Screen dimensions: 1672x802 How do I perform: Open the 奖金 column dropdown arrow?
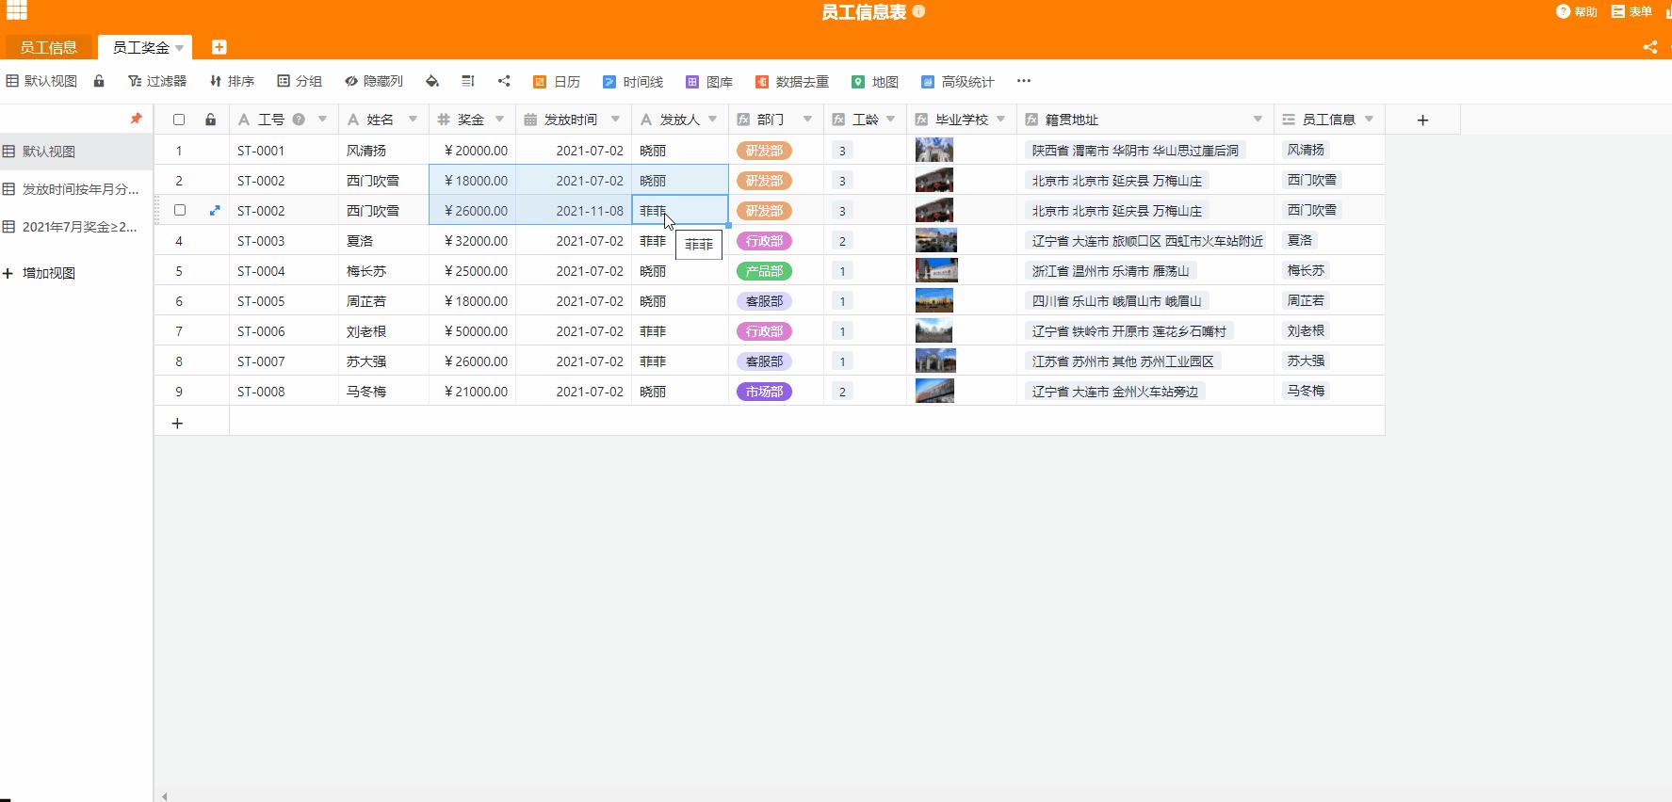coord(499,120)
